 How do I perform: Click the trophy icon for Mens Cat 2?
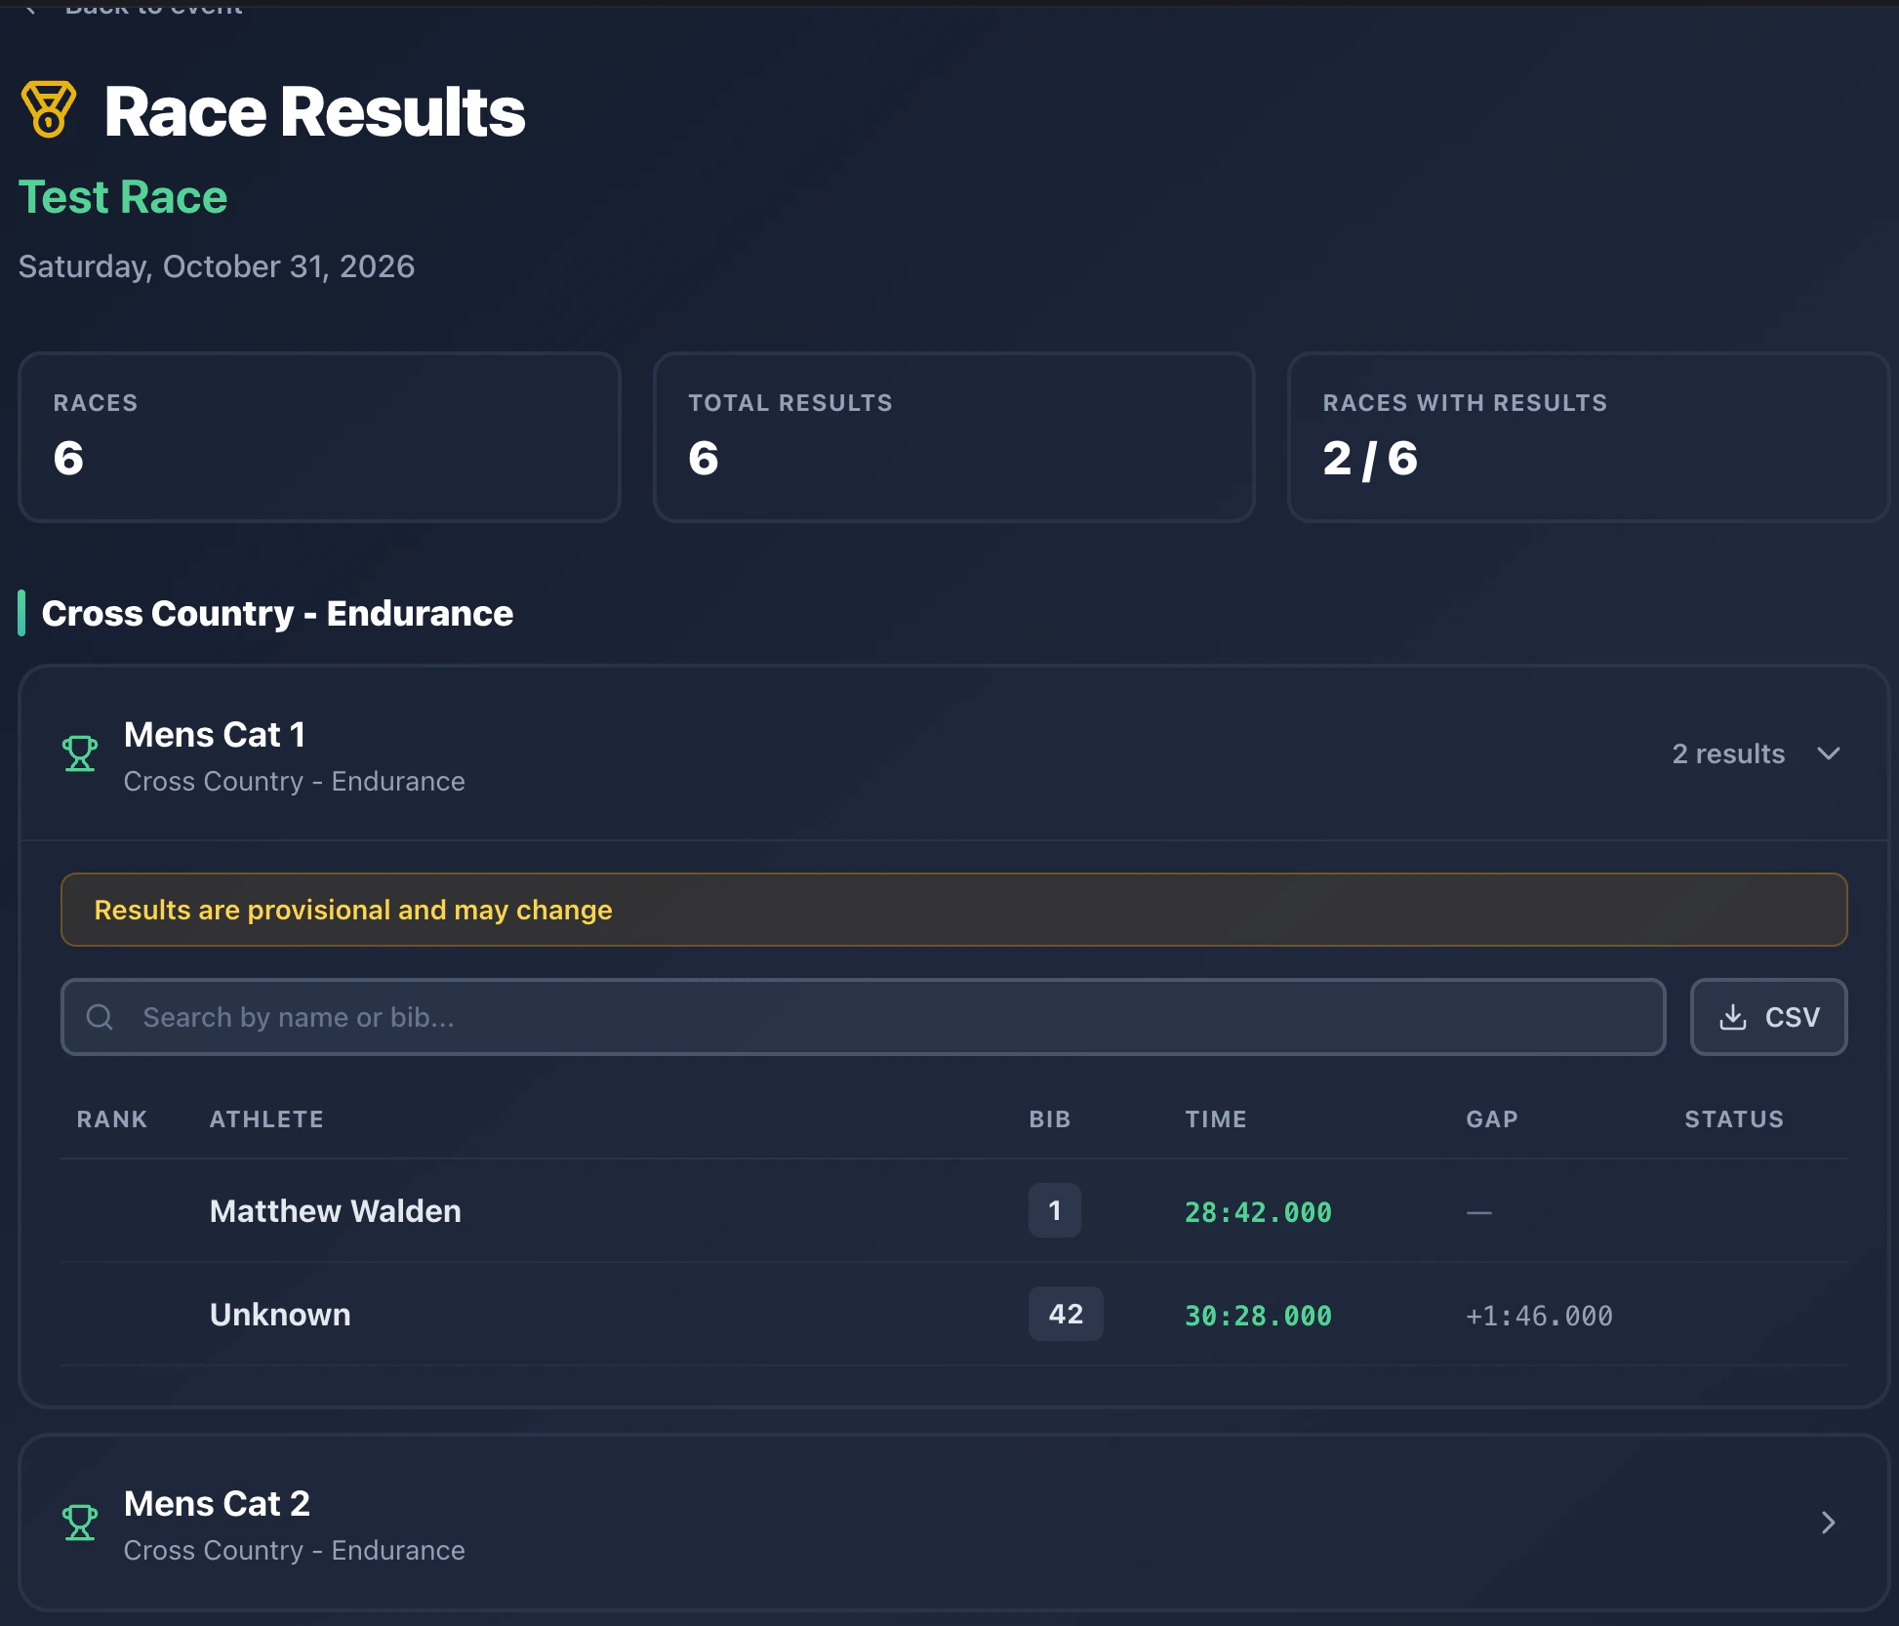pos(80,1523)
